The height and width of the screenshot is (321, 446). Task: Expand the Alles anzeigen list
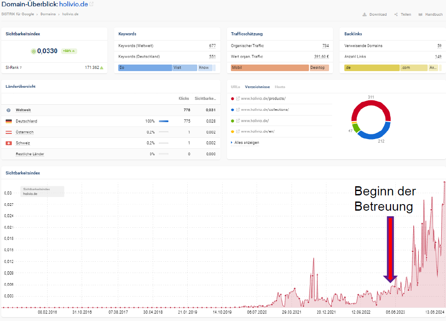pyautogui.click(x=247, y=143)
